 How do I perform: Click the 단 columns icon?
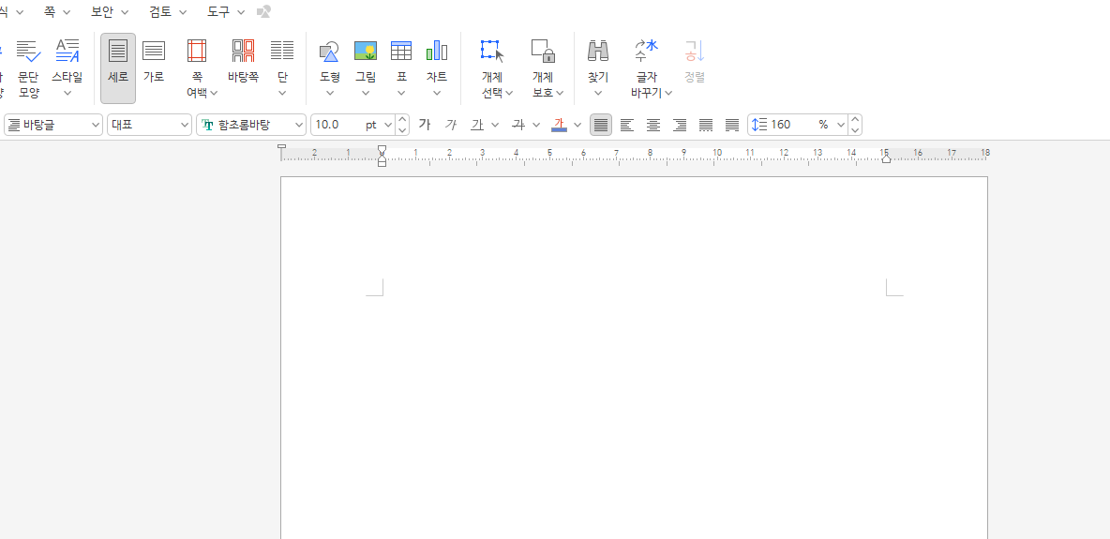[x=282, y=51]
